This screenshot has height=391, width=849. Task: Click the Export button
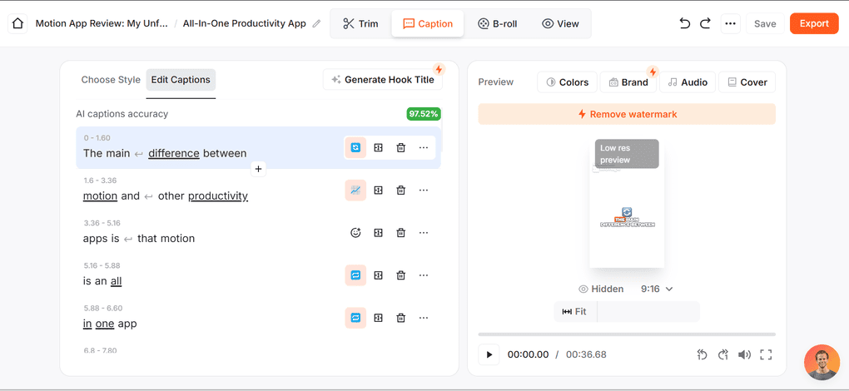(814, 24)
